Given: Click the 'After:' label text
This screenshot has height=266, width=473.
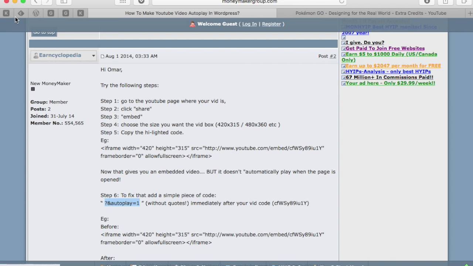Looking at the screenshot, I should coord(108,258).
